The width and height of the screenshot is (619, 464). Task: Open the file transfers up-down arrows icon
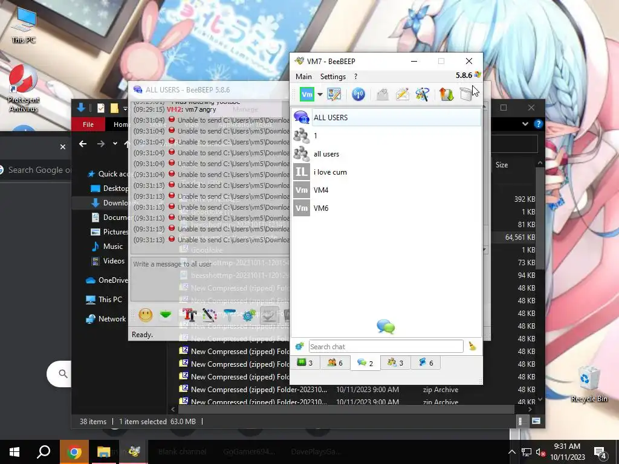pyautogui.click(x=447, y=94)
